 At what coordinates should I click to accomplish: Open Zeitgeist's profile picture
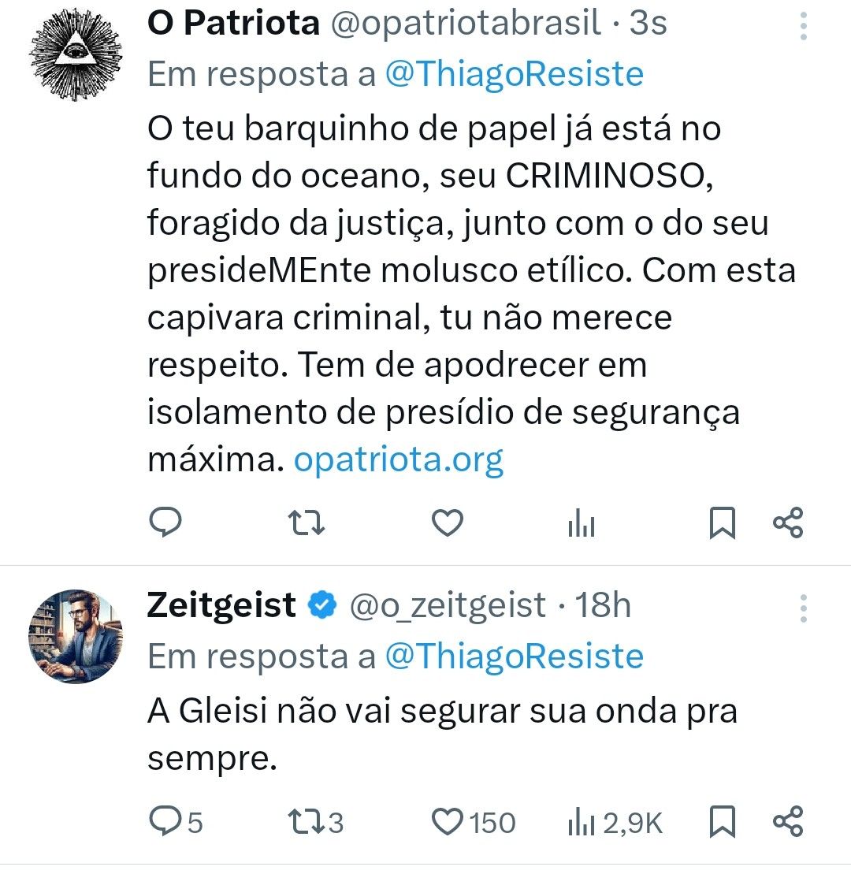[x=76, y=636]
